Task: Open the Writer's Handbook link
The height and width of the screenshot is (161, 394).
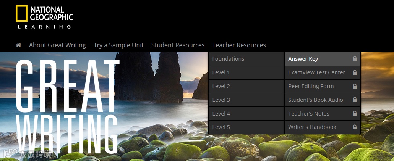Action: click(323, 127)
